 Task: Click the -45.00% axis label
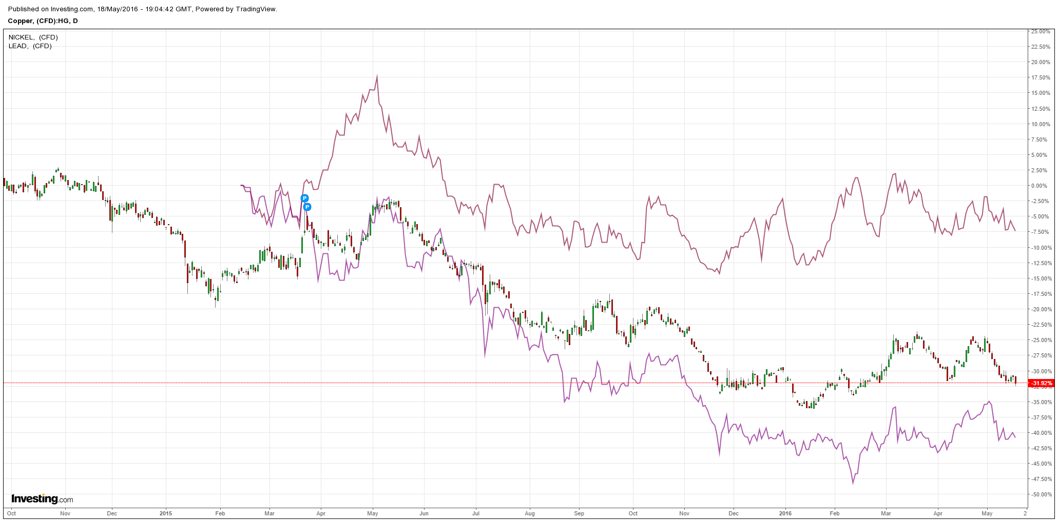tap(1041, 464)
